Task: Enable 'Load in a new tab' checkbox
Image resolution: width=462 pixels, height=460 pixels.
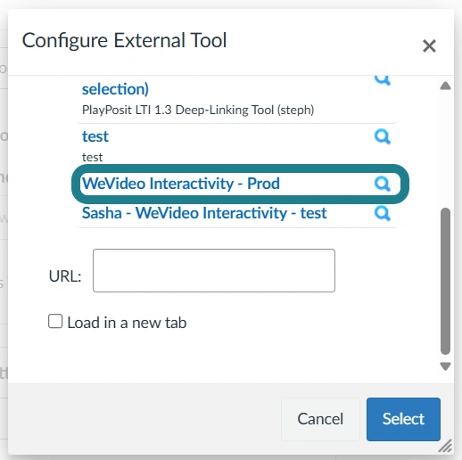Action: [x=55, y=321]
